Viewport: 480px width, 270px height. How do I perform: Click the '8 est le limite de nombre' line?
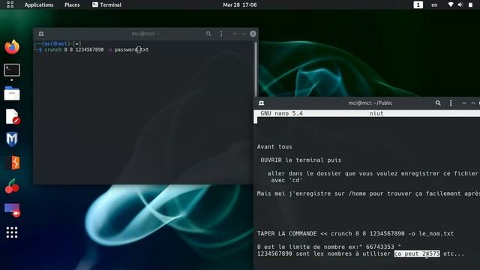pyautogui.click(x=328, y=247)
